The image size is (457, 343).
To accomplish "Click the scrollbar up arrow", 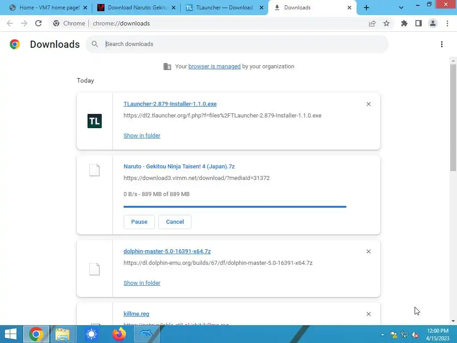I will point(453,61).
